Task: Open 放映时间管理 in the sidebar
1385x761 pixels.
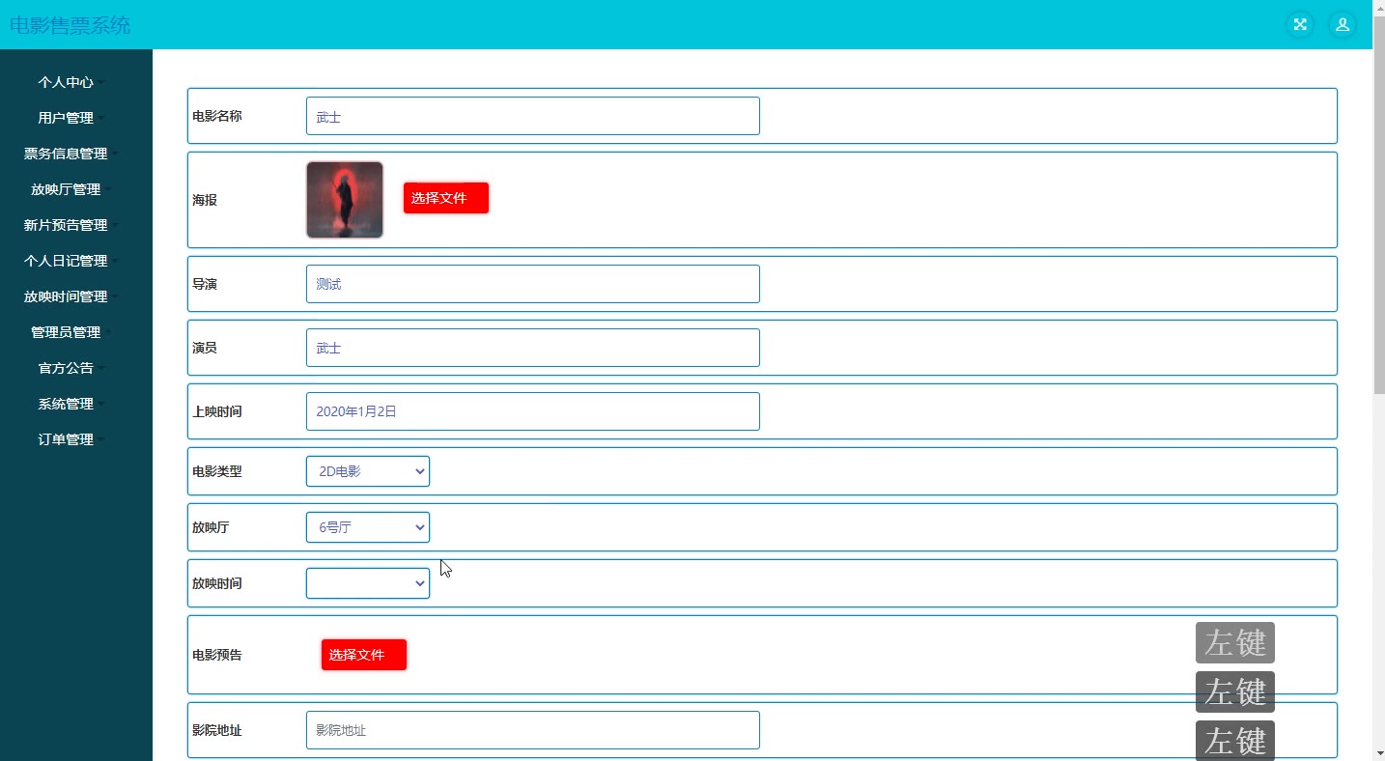Action: point(71,296)
